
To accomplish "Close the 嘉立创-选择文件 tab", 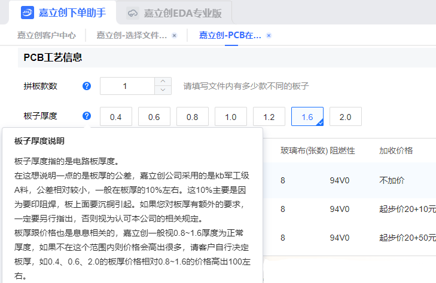I will [175, 35].
